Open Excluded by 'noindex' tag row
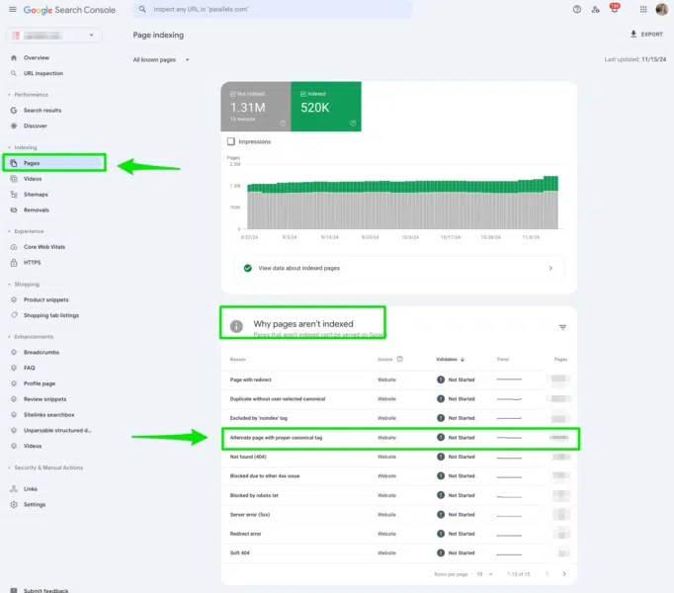The image size is (674, 593). [399, 418]
